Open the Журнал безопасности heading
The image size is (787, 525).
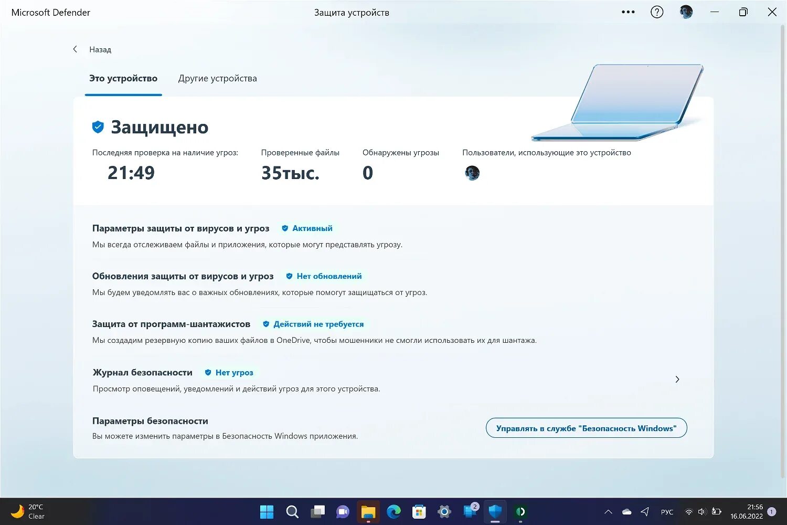[142, 373]
